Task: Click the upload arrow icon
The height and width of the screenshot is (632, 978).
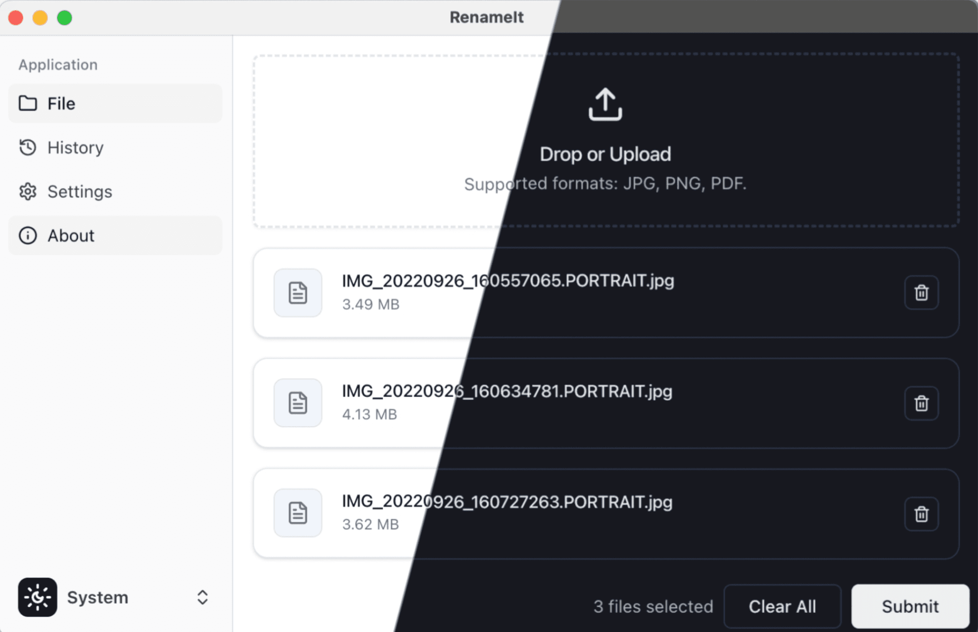Action: pos(605,104)
